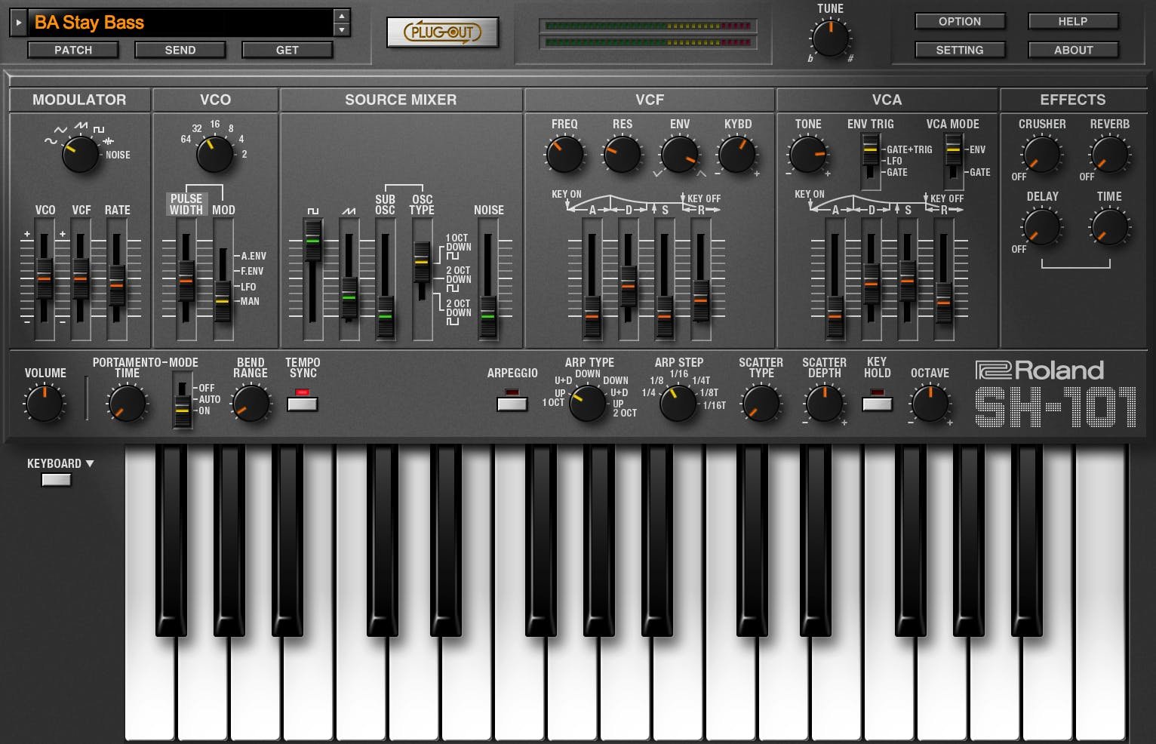1156x744 pixels.
Task: Click the GET button
Action: pyautogui.click(x=287, y=50)
